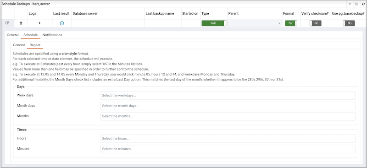Click the Verify checksum? column header
The height and width of the screenshot is (168, 367).
pos(315,14)
